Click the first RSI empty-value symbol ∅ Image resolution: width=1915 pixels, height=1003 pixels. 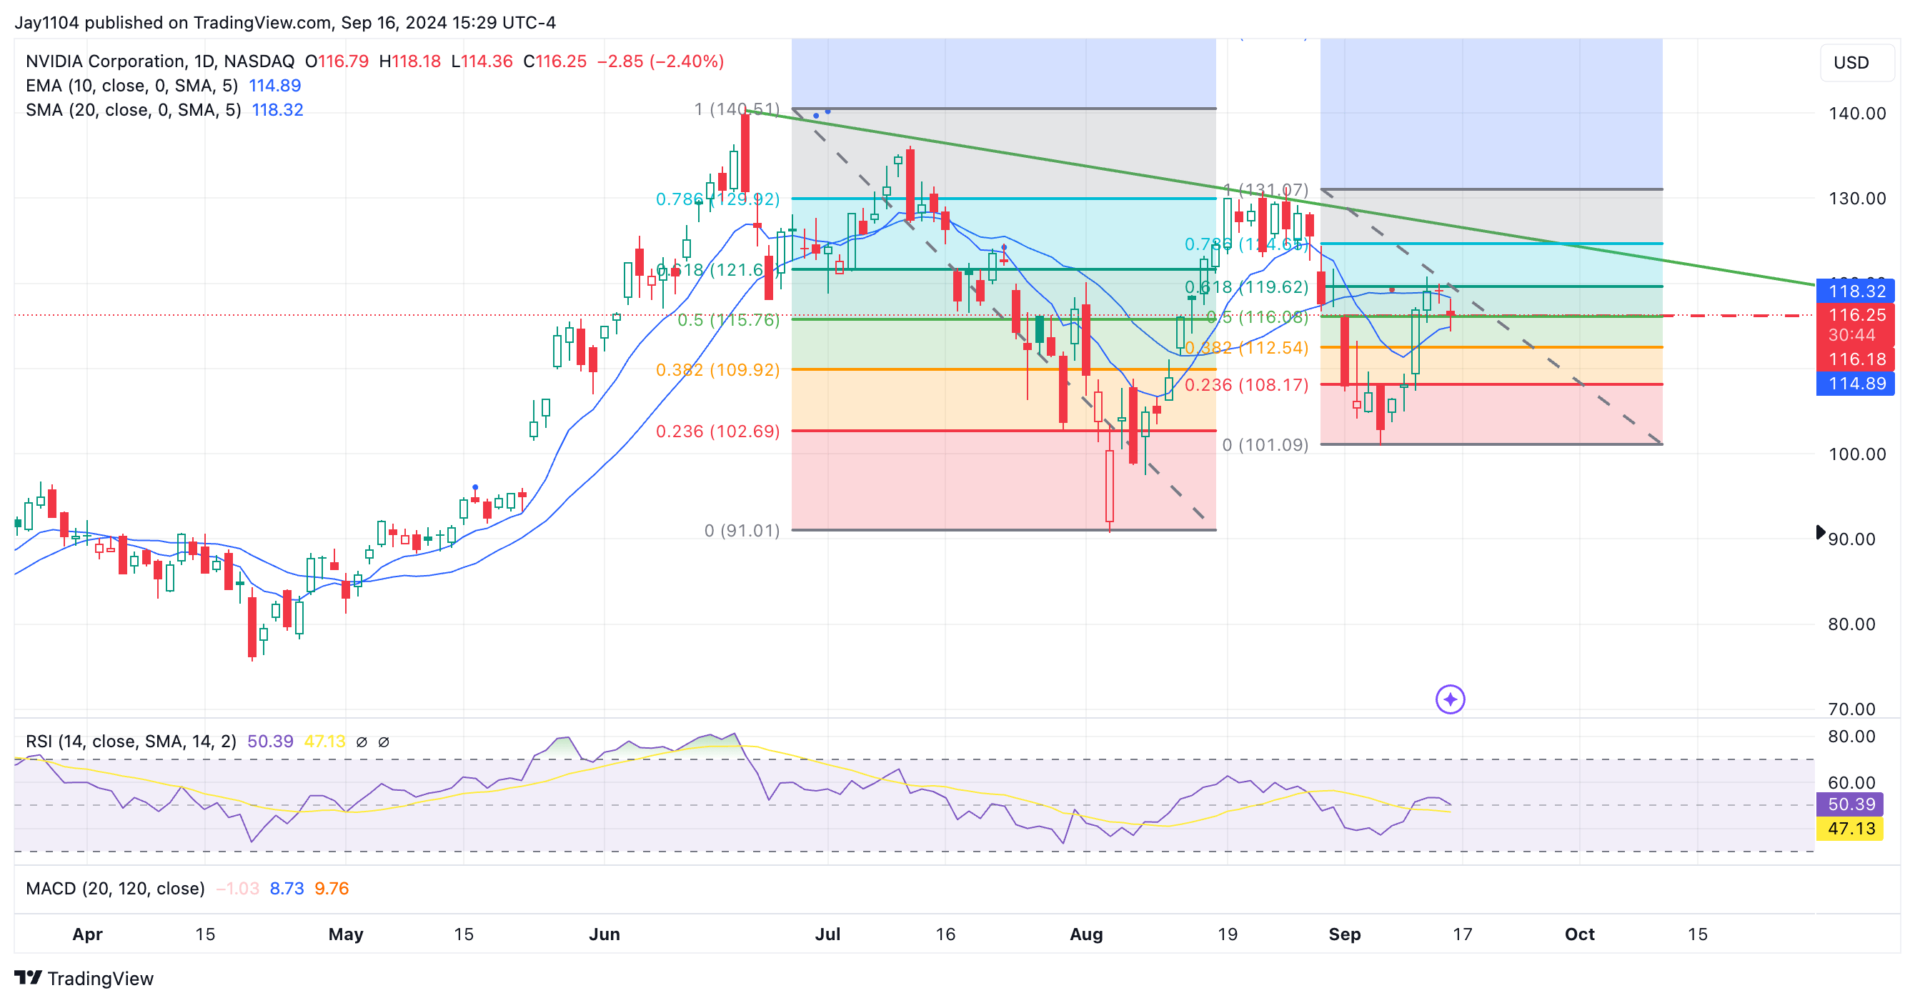click(x=362, y=742)
